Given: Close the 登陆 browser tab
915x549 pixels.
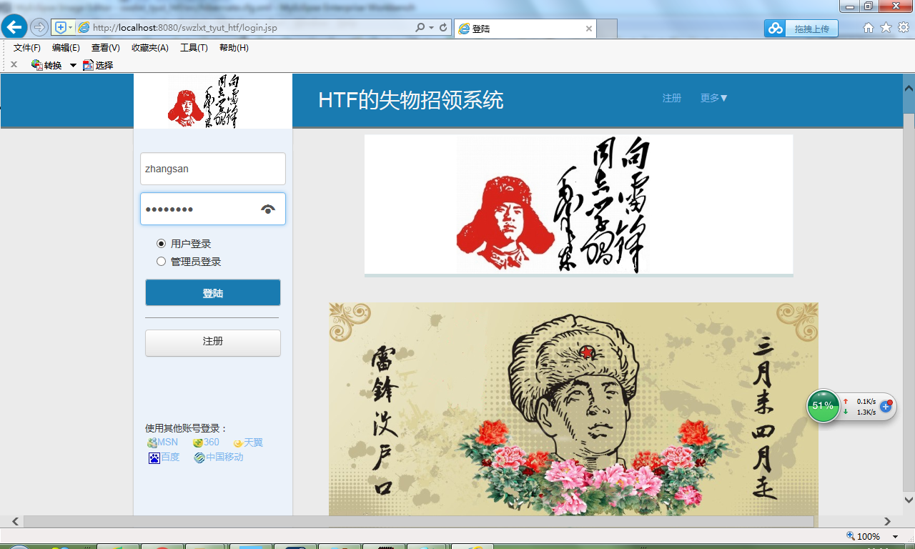Looking at the screenshot, I should click(589, 29).
